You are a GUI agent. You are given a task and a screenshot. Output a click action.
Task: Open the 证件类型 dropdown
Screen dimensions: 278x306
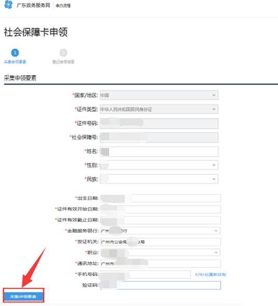(159, 109)
